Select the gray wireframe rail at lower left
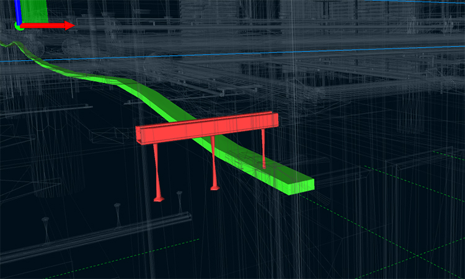Image resolution: width=465 pixels, height=279 pixels. (x=93, y=237)
